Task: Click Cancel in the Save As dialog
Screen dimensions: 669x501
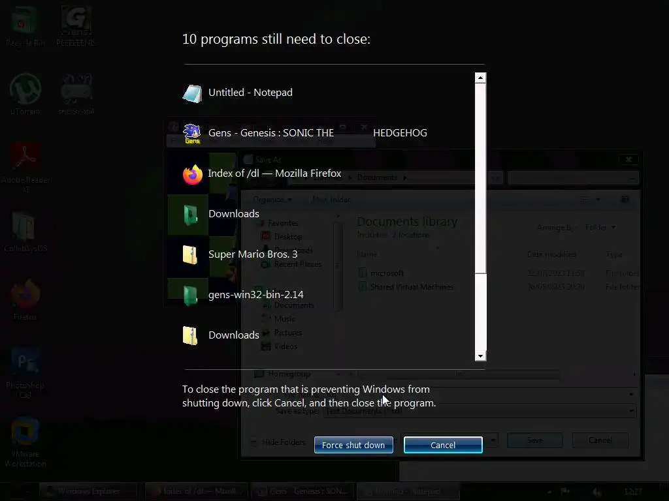Action: pos(600,440)
